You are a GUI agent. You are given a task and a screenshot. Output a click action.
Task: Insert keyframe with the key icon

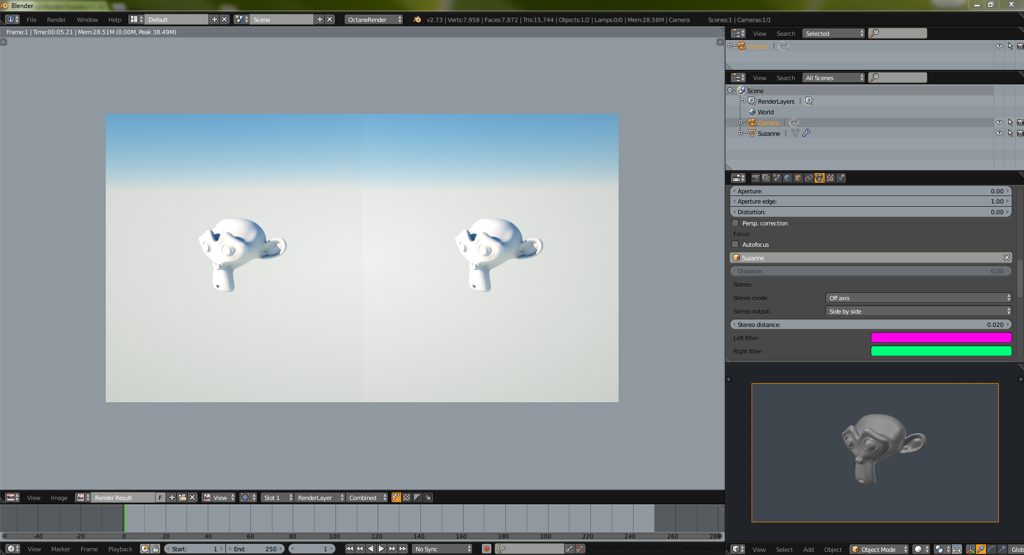coord(569,549)
